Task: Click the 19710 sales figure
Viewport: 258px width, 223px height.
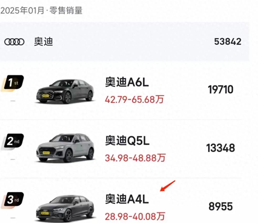Action: [x=220, y=90]
